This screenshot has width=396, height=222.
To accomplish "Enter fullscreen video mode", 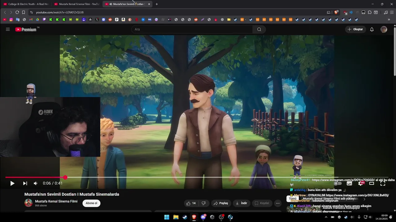I will coord(383,183).
